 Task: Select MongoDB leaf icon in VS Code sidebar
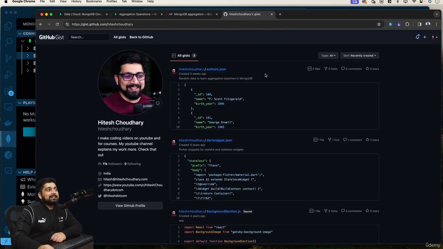(8, 139)
